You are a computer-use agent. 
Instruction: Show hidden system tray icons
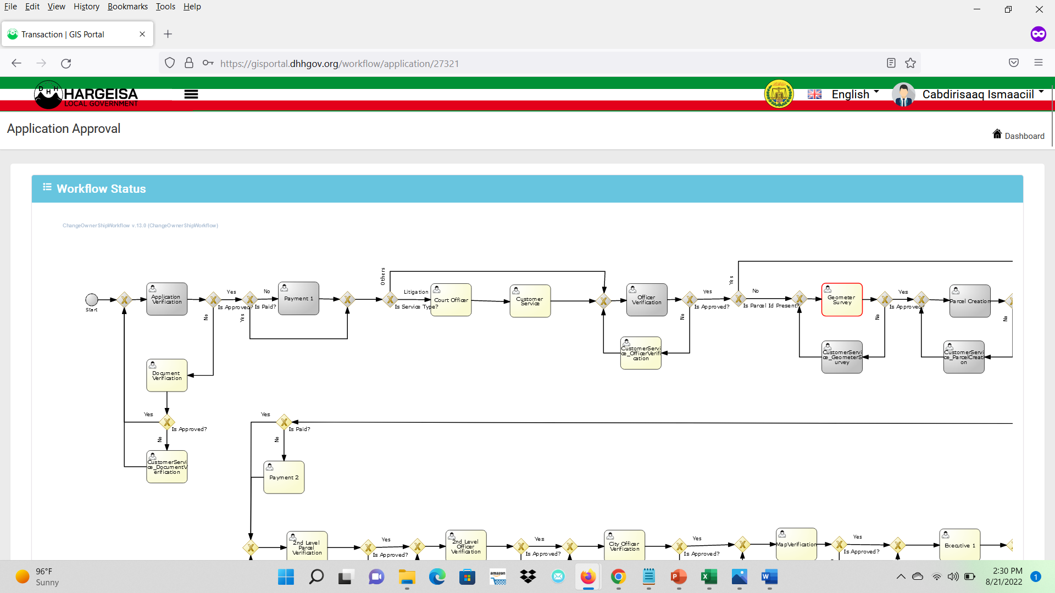(x=901, y=577)
